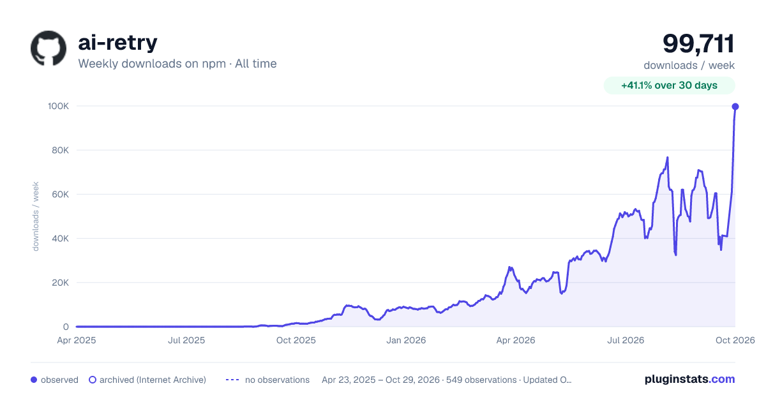Click the filled 'observed' legend dot
This screenshot has height=402, width=766.
tap(34, 380)
